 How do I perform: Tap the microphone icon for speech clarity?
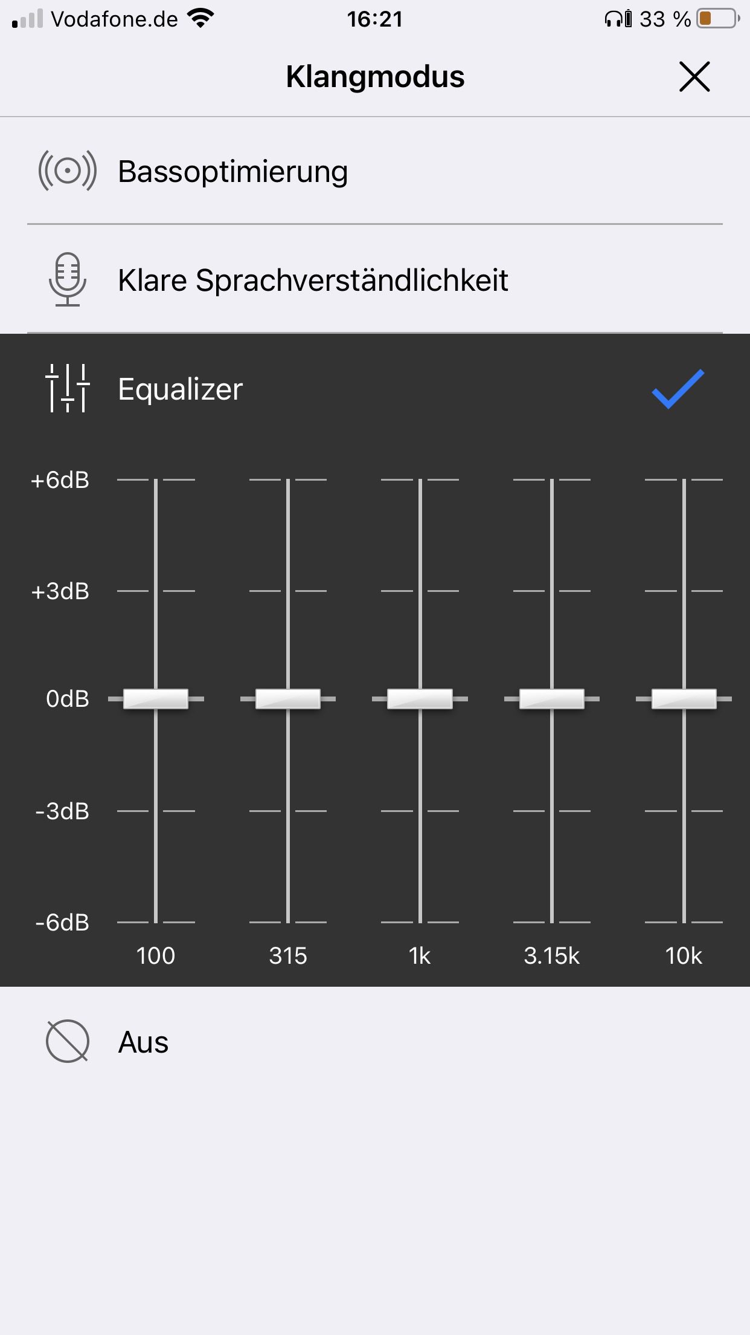pos(67,279)
